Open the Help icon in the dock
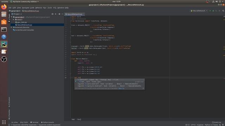This screenshot has height=126, width=225. pyautogui.click(x=4, y=37)
